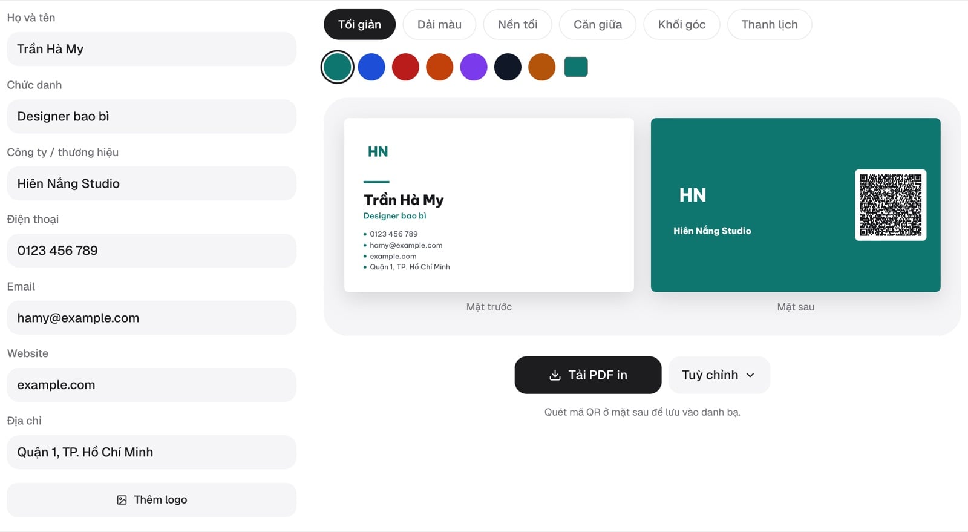Screen dimensions: 968x532
Task: Click the Công ty / thương hiệu field
Action: coord(151,183)
